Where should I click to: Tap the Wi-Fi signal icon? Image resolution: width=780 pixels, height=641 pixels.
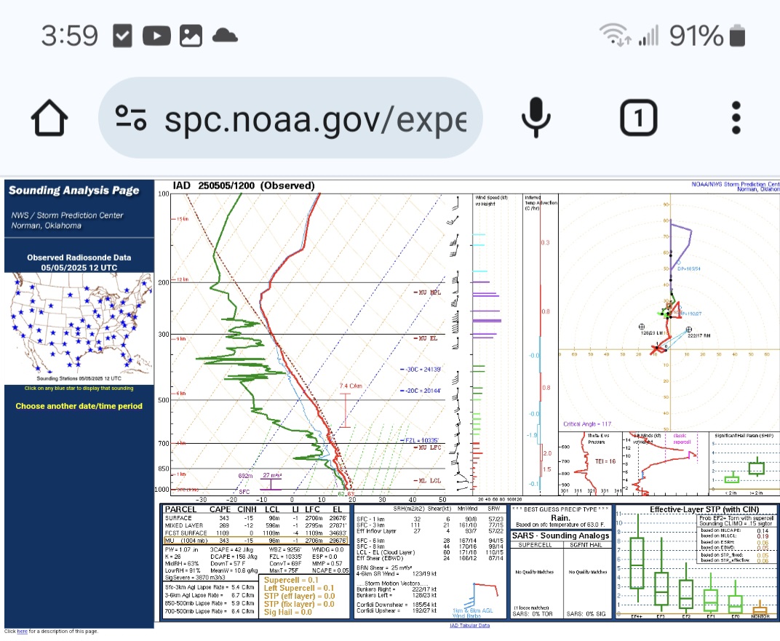615,35
